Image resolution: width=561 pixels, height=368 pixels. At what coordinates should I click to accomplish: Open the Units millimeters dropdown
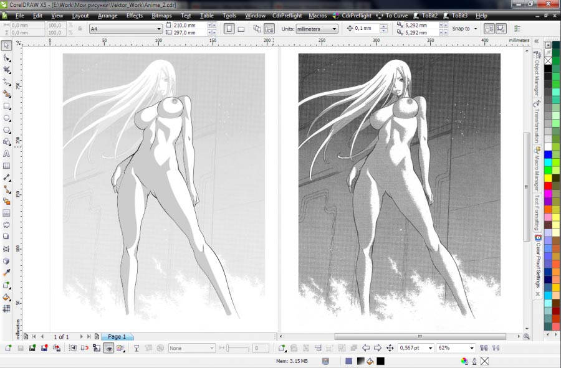click(335, 29)
